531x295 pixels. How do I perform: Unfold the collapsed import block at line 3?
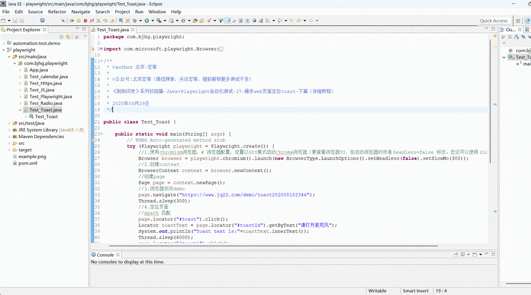[101, 49]
